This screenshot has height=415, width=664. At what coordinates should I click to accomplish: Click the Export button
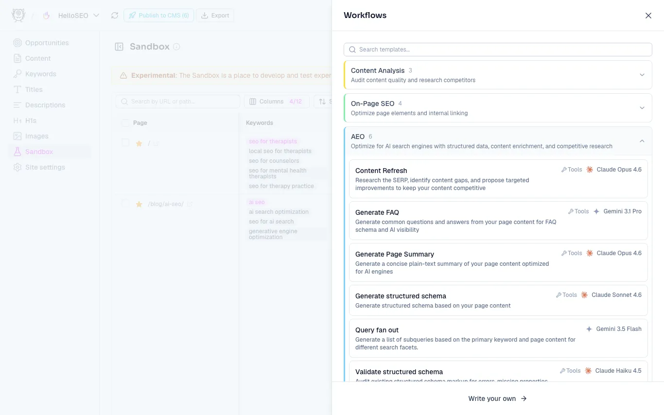point(215,16)
